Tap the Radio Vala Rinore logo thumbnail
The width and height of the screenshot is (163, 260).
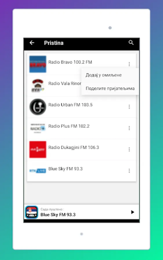[38, 86]
